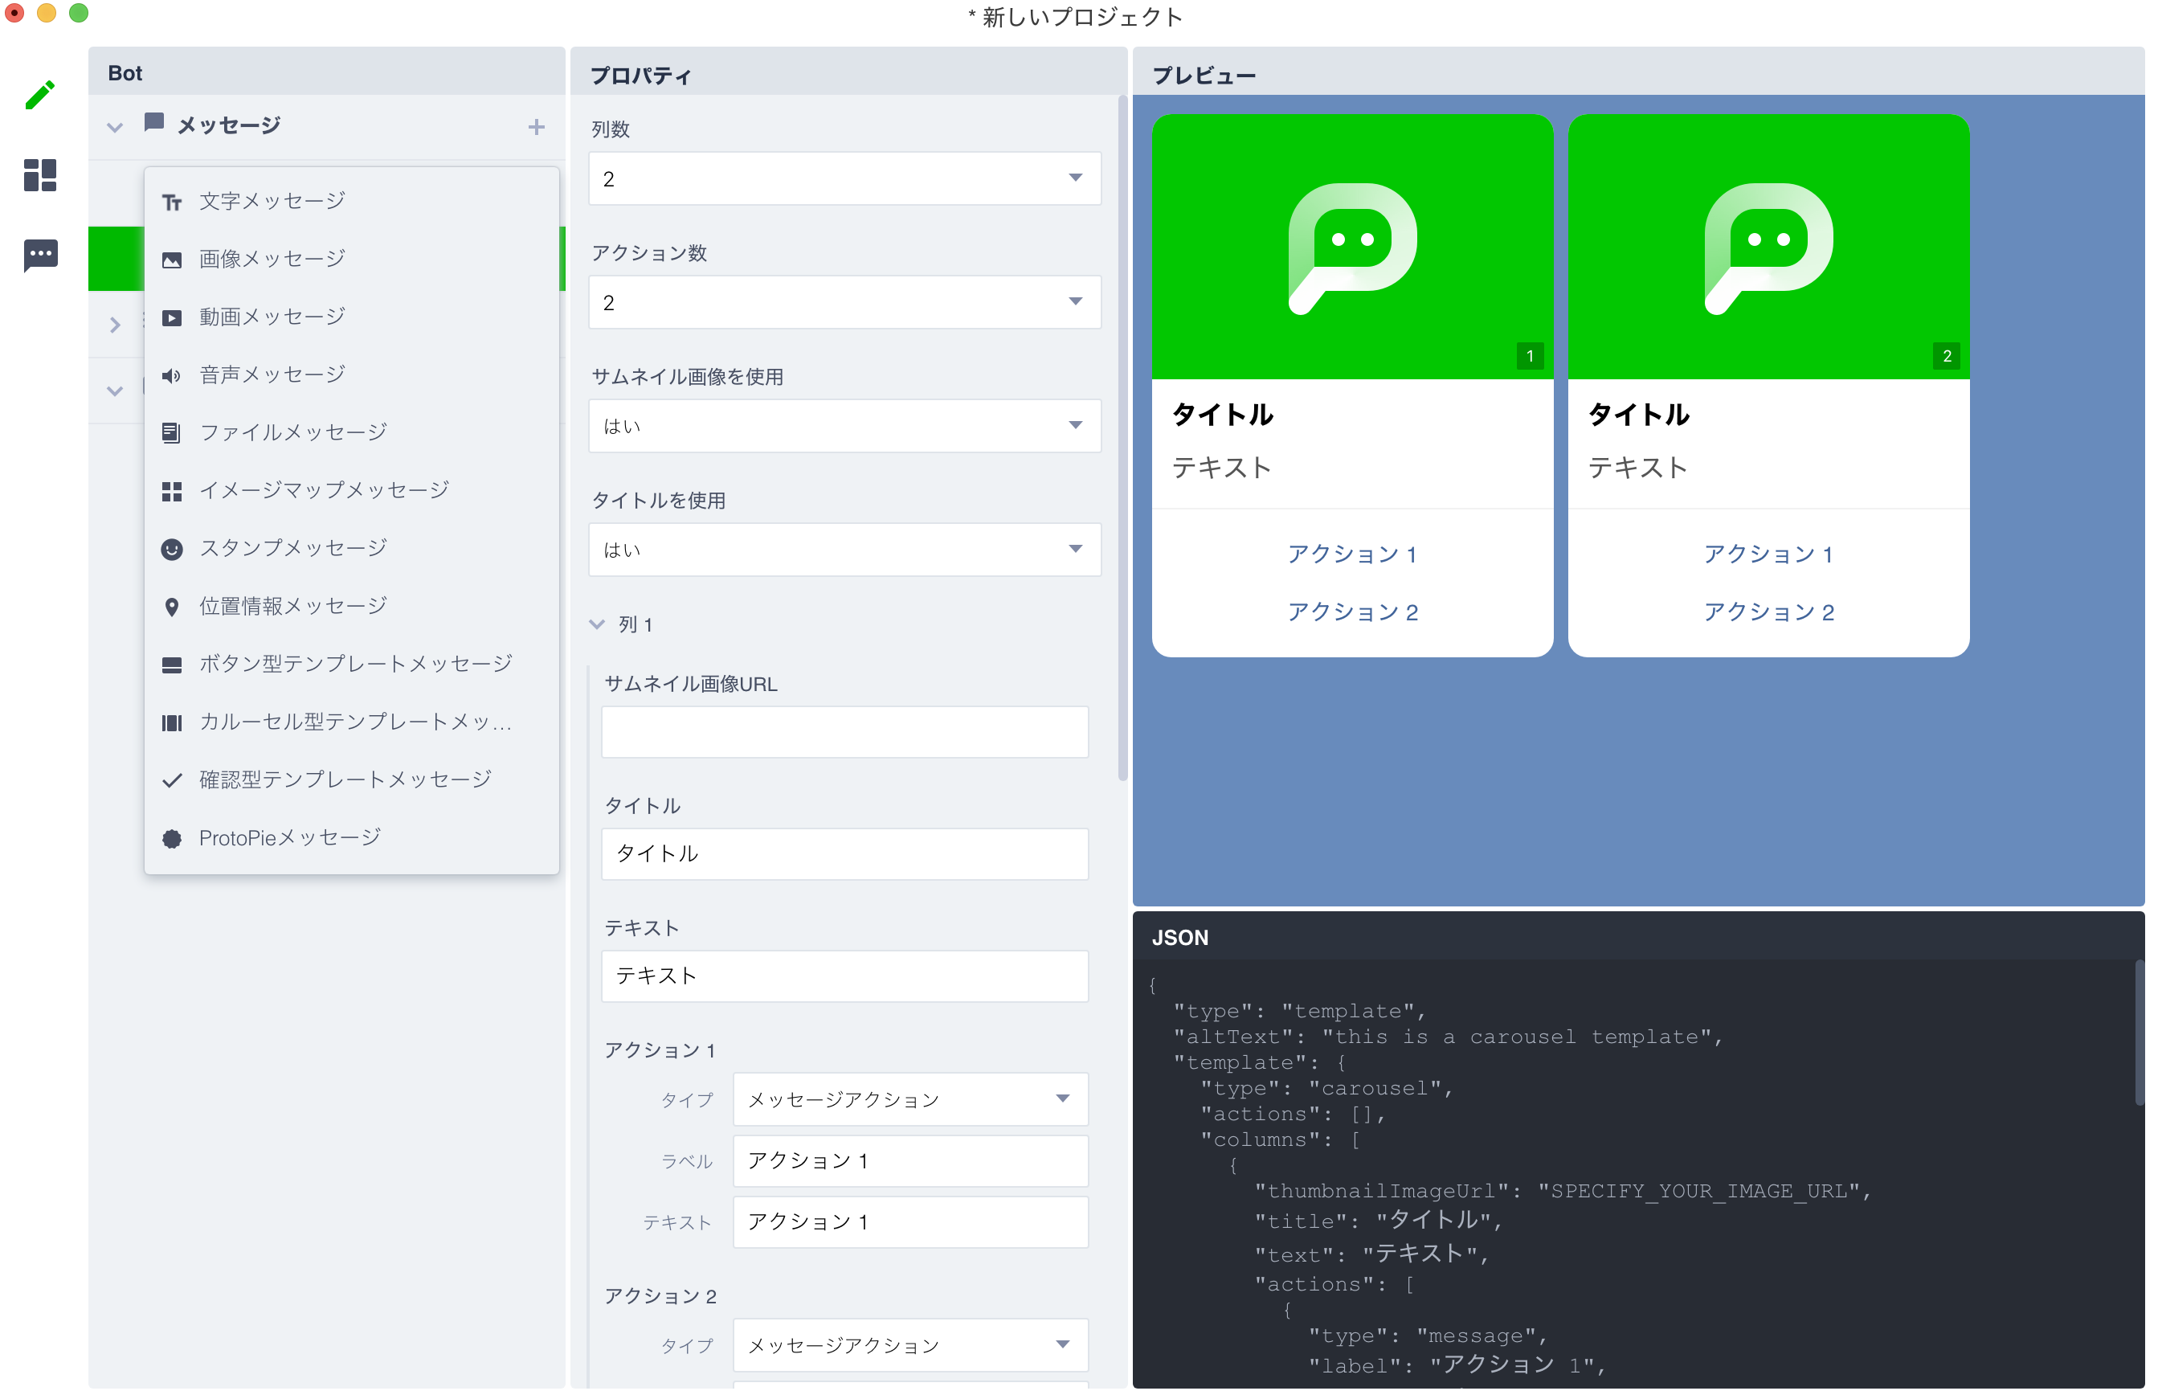The image size is (2158, 1395).
Task: Click the first carousel card thumbnail image
Action: pos(1352,247)
